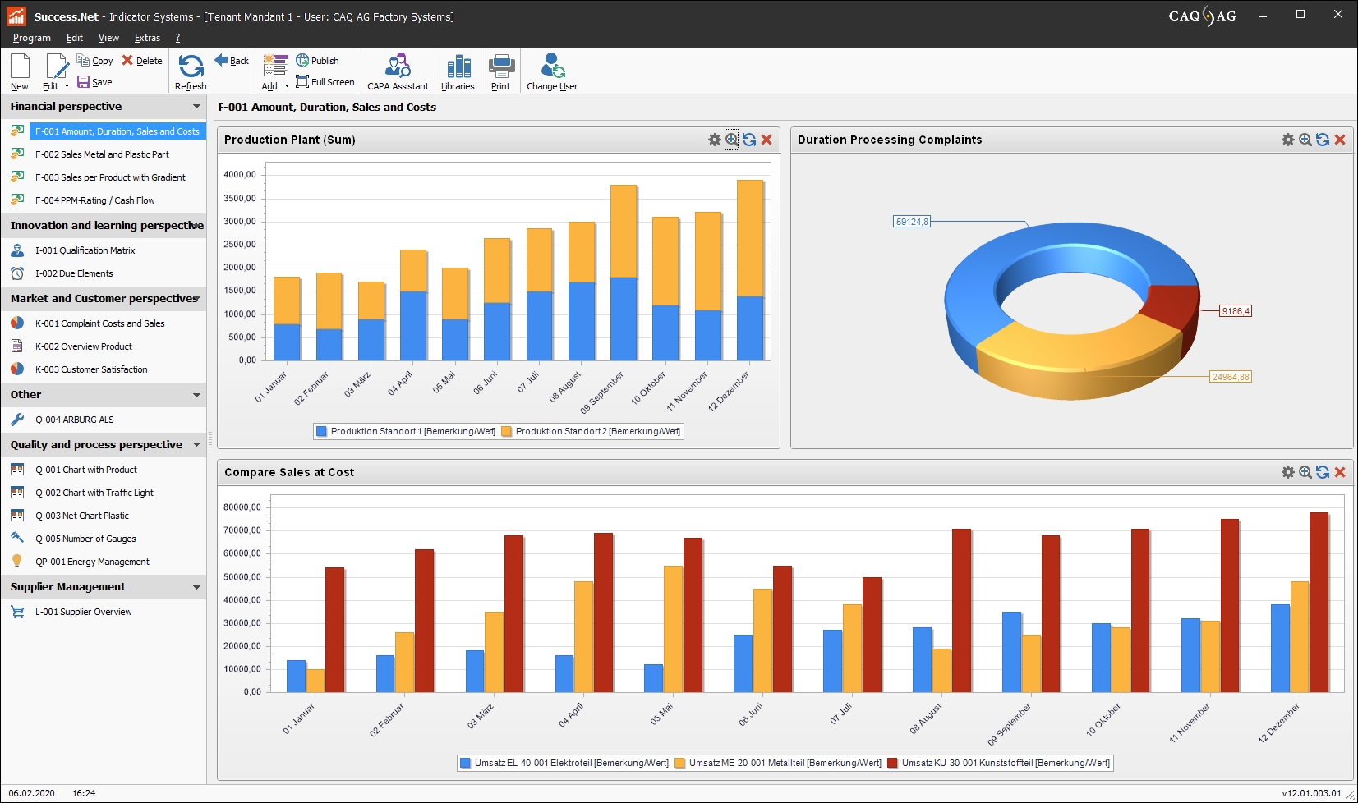Open settings gear of Production Plant chart
Screen dimensions: 1358x803
coord(715,140)
